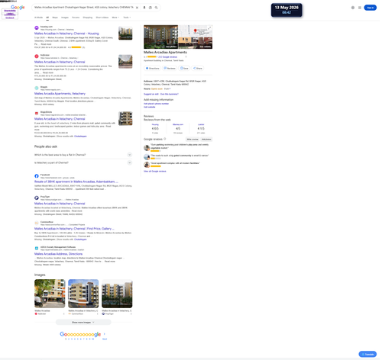The image size is (382, 360).
Task: Click Write a review button
Action: pos(193,140)
